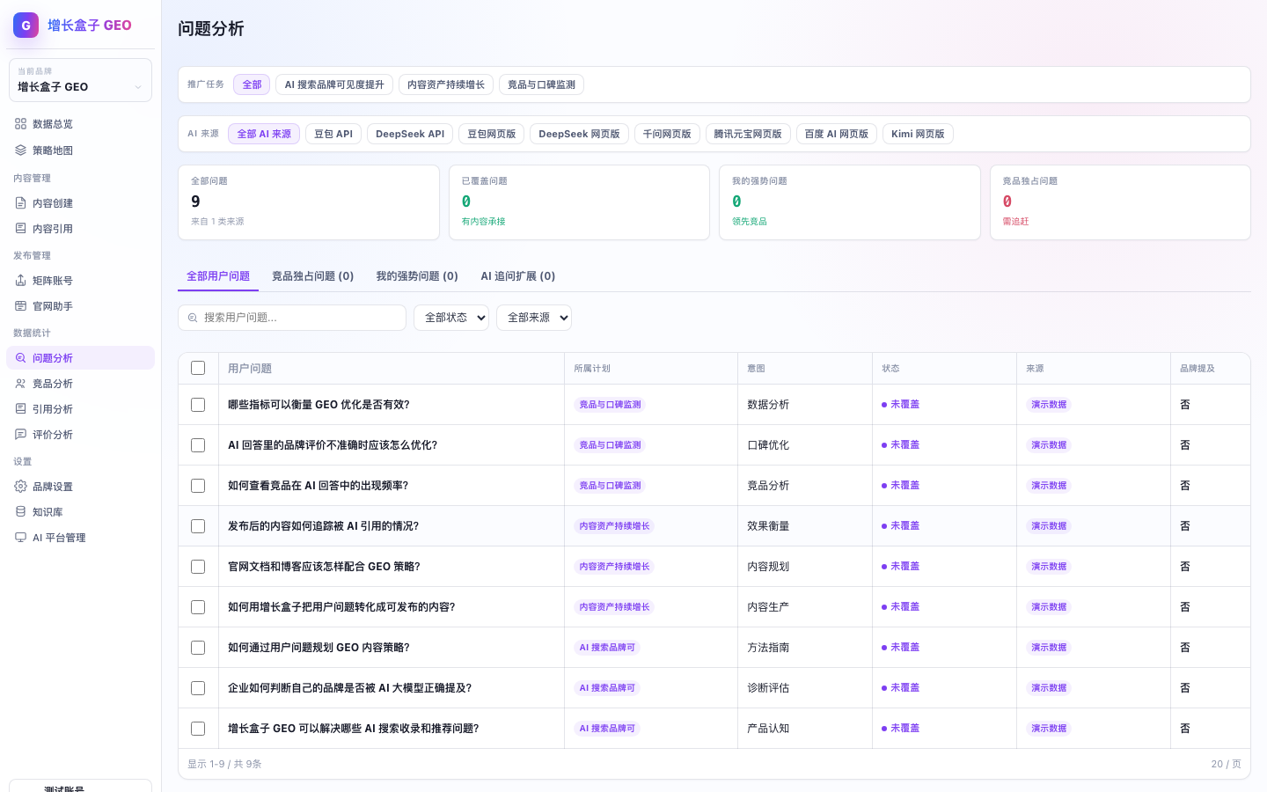Select the 全部 AI 来源 chip

264,134
